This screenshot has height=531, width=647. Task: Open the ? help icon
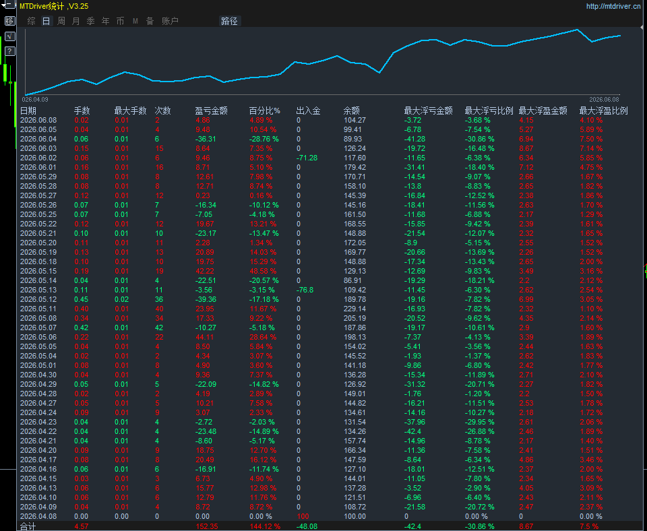(x=9, y=51)
